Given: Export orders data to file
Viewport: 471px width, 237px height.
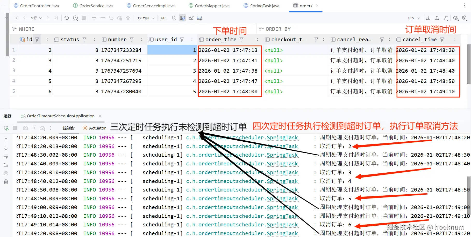Looking at the screenshot, I should tap(428, 18).
